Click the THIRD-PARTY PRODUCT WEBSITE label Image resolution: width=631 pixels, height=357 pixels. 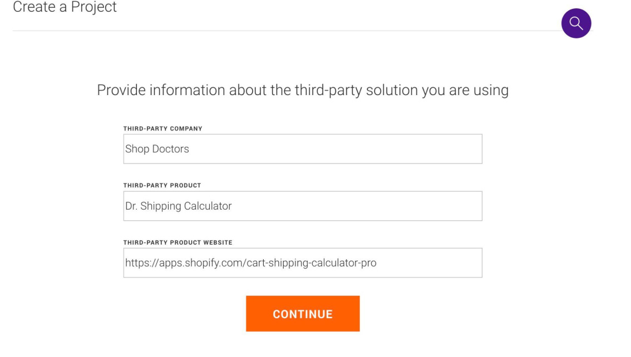178,242
